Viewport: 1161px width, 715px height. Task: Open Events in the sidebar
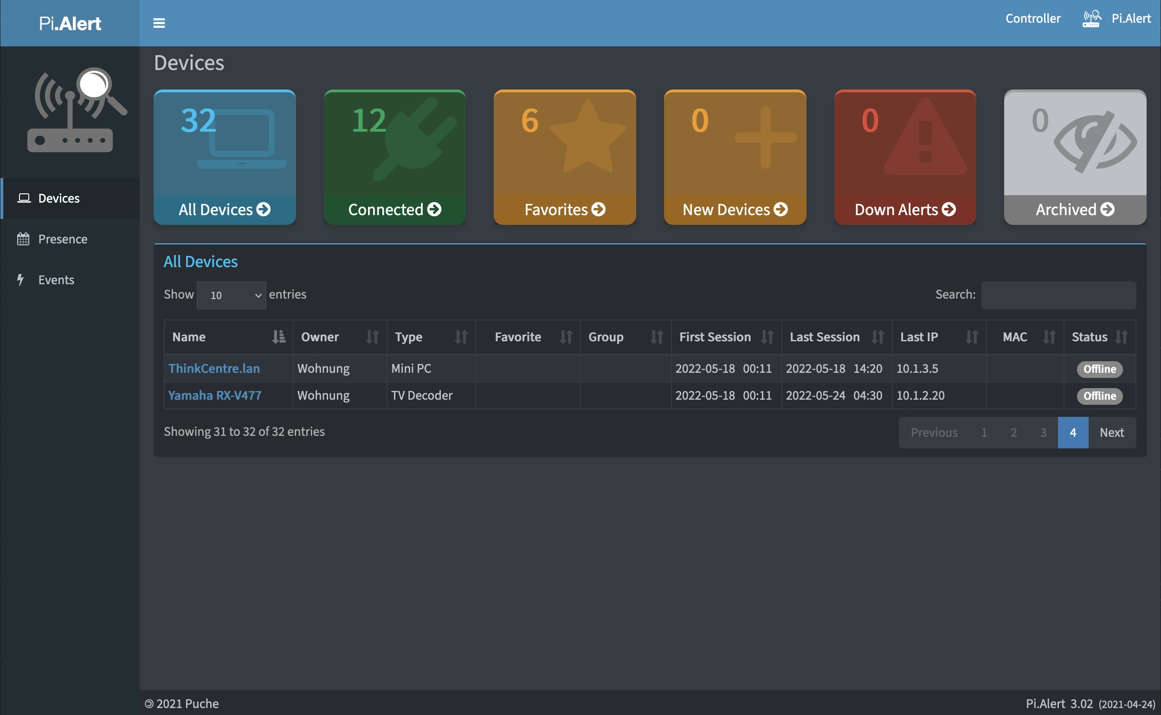point(56,280)
